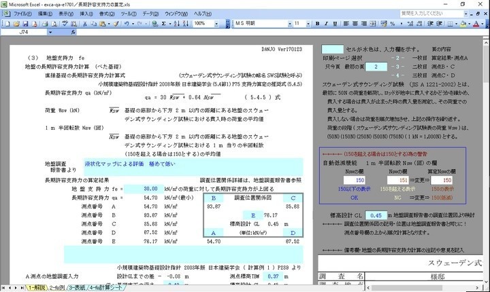Open the 挿入(I) menu
The height and width of the screenshot is (292, 490).
click(86, 14)
